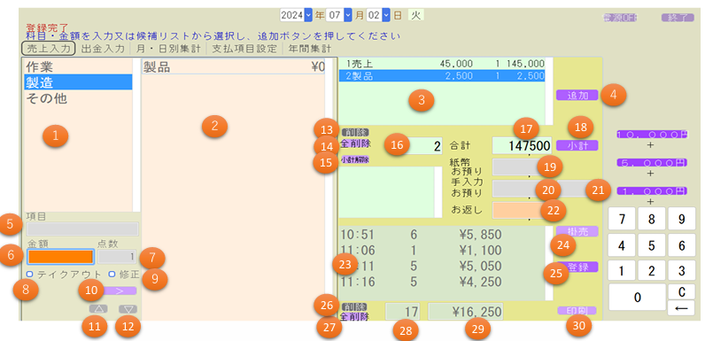This screenshot has width=713, height=341.
Task: Select the 製品 ¥0 candidate row
Action: point(234,67)
